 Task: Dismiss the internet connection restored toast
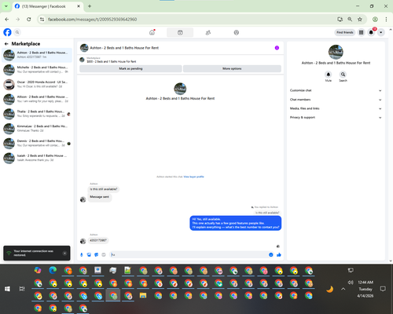click(x=64, y=254)
